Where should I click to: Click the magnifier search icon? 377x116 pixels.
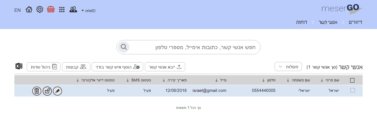pyautogui.click(x=124, y=47)
